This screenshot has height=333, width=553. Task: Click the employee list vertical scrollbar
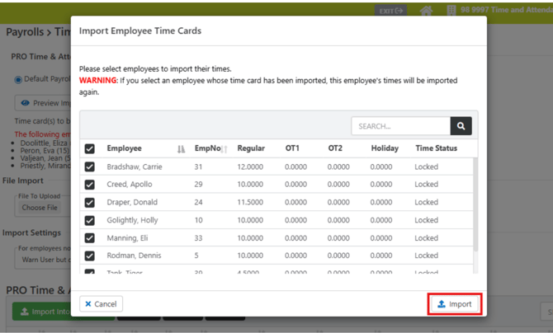point(475,204)
